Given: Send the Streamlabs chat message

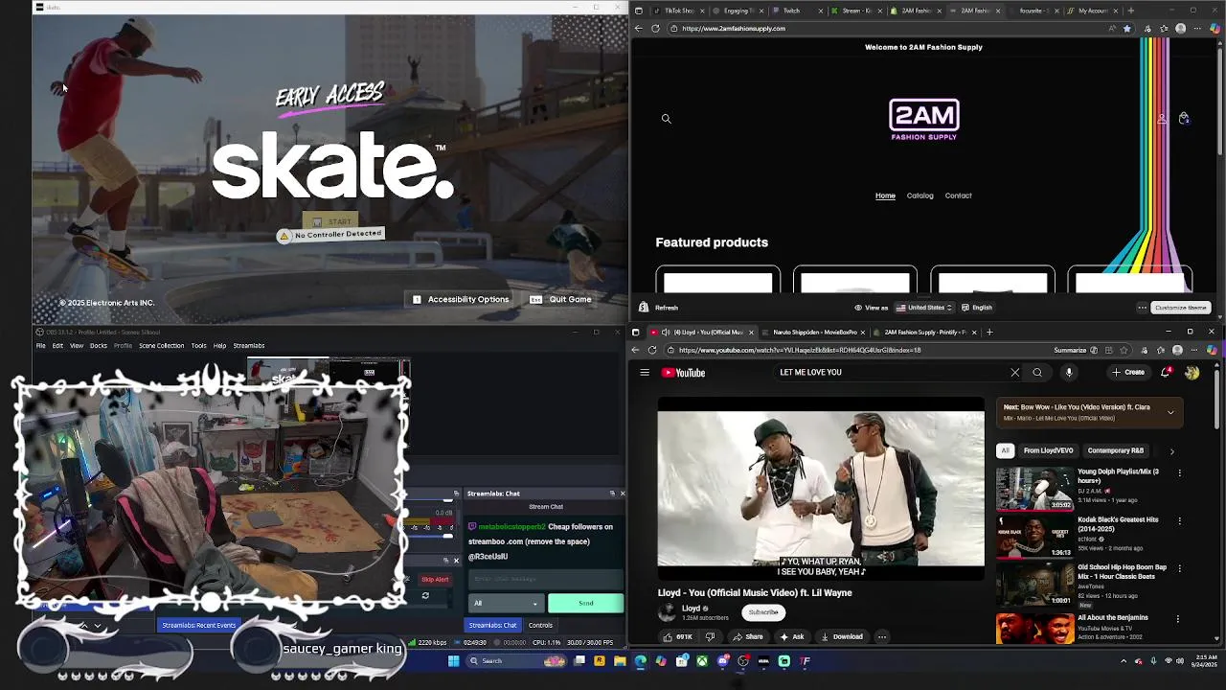Looking at the screenshot, I should 585,603.
